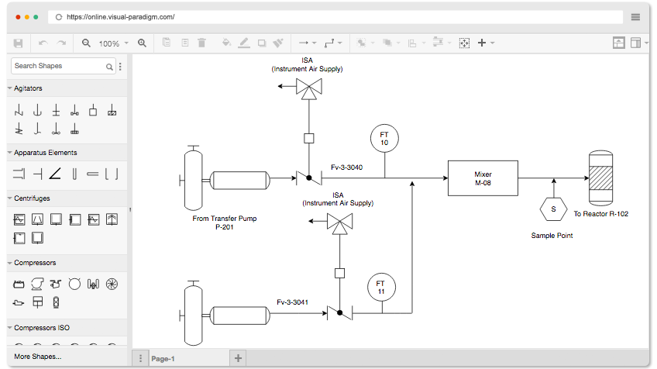Open the browser hamburger menu
657x369 pixels.
pyautogui.click(x=635, y=17)
